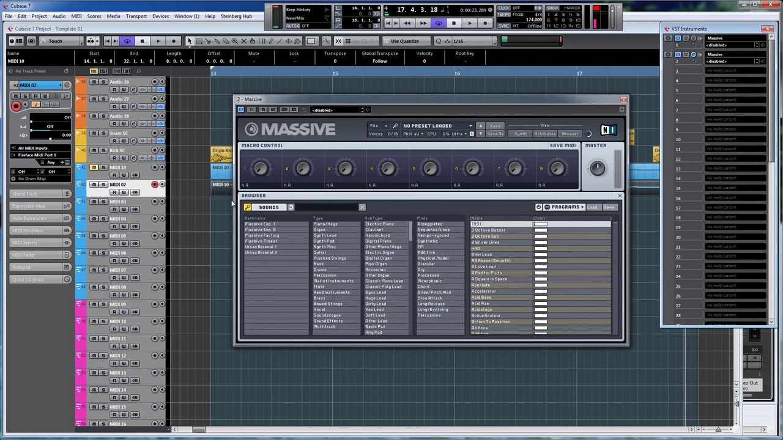The height and width of the screenshot is (440, 783).
Task: Click the Record button in transport panel
Action: tap(486, 23)
